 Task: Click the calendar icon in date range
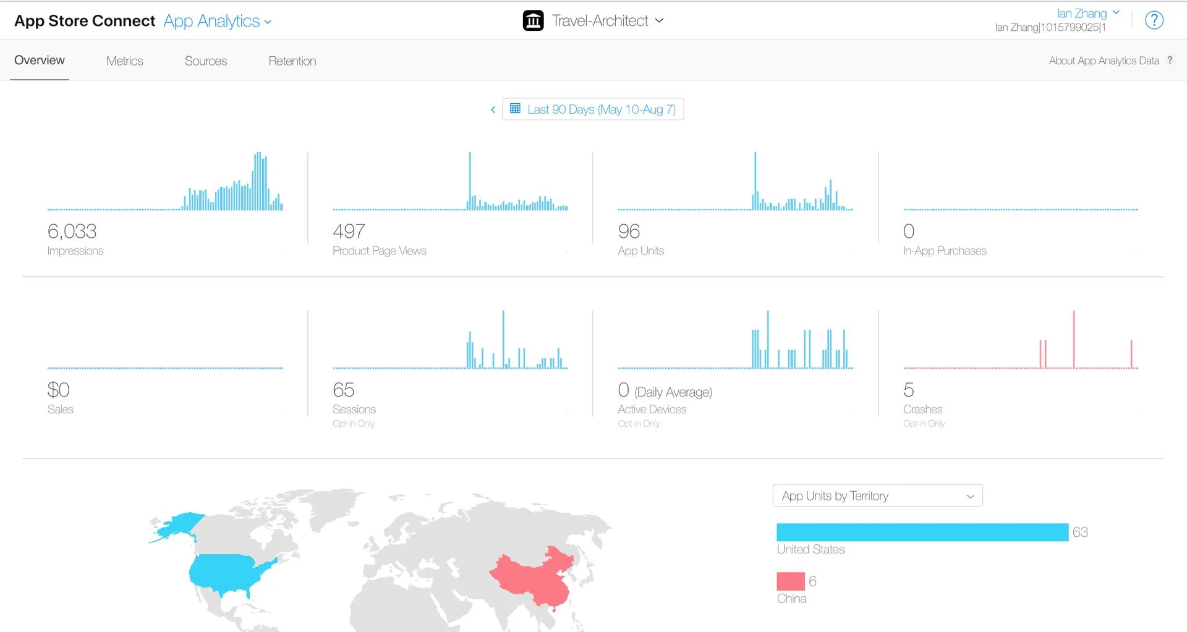(x=515, y=109)
